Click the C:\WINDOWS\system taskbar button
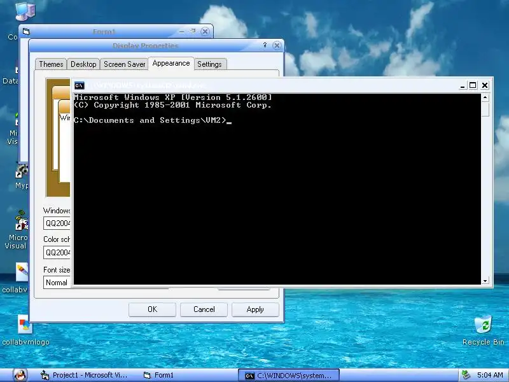509x382 pixels. [289, 376]
